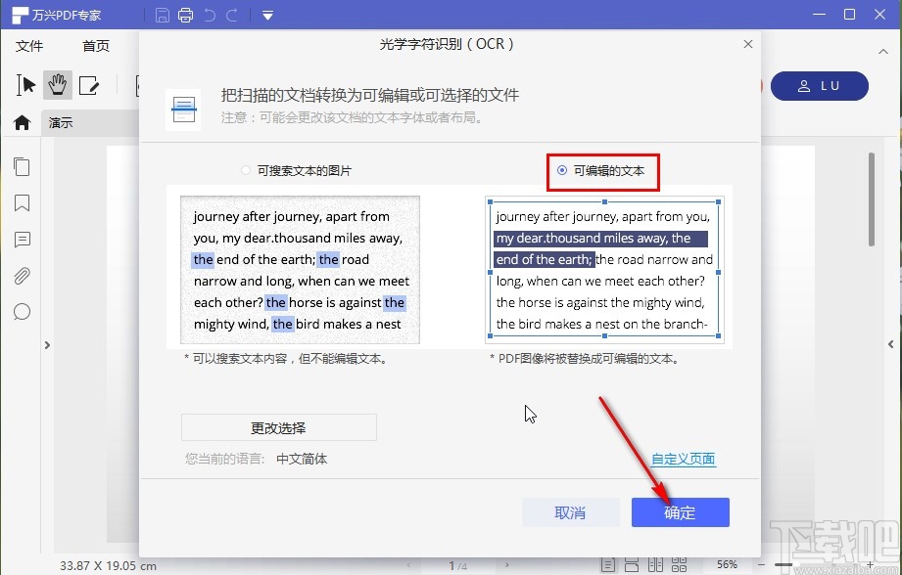This screenshot has width=902, height=575.
Task: Open the comments panel
Action: (x=22, y=240)
